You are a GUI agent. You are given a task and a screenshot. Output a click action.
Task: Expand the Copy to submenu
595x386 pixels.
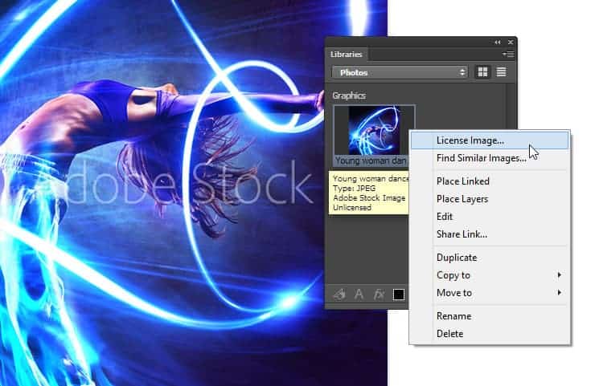490,275
